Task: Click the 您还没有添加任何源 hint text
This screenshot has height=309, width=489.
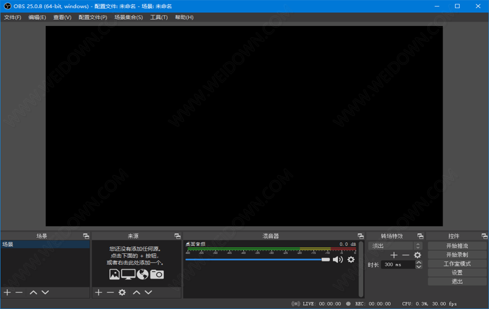Action: click(135, 249)
